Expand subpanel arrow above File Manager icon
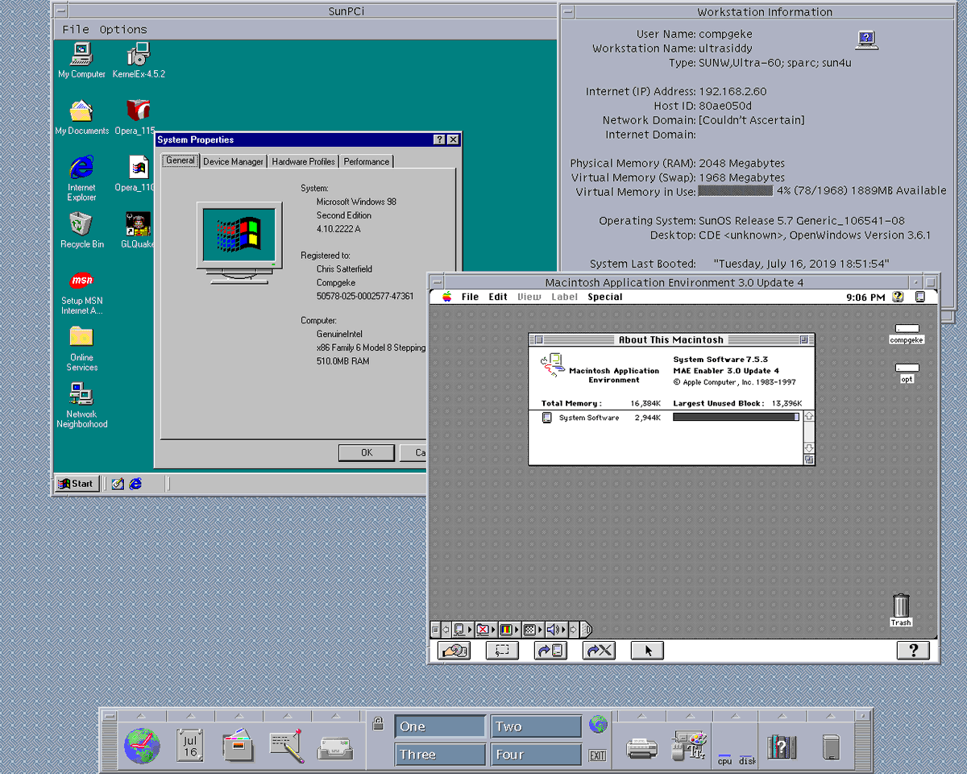Screen dimensions: 967x774 pyautogui.click(x=238, y=716)
